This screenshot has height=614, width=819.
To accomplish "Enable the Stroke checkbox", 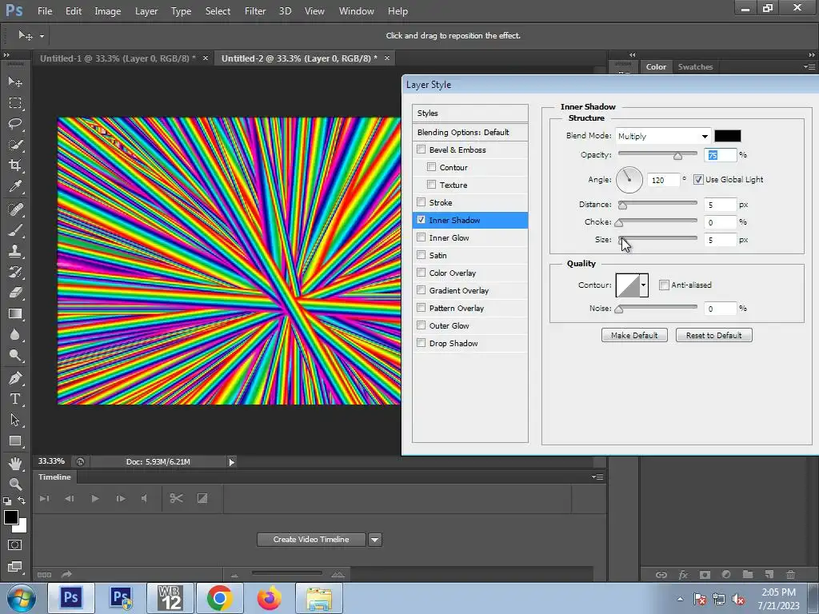I will point(421,202).
